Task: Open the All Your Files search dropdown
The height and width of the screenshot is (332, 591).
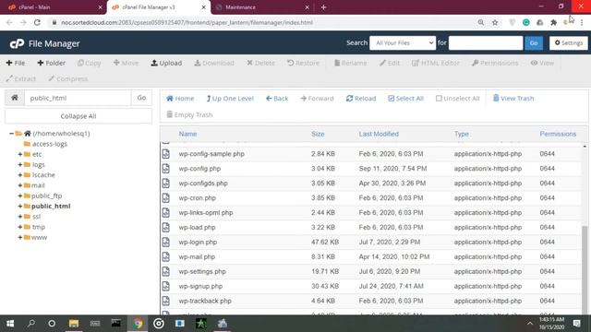Action: tap(403, 43)
